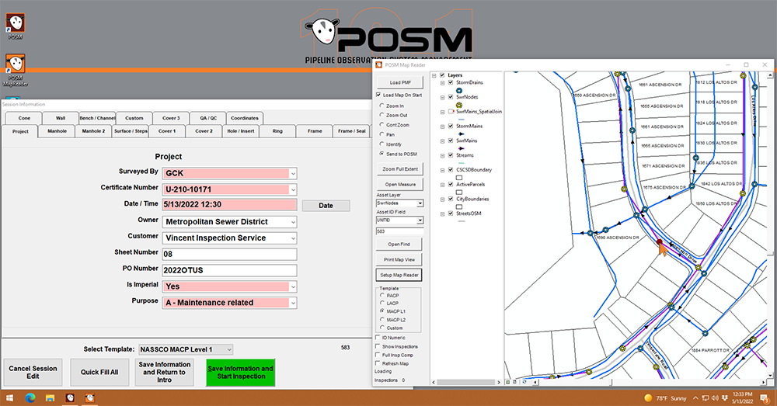Open the Windows Start menu
This screenshot has width=777, height=406.
point(9,397)
